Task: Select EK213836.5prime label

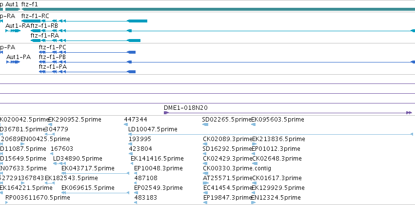Action: point(278,139)
